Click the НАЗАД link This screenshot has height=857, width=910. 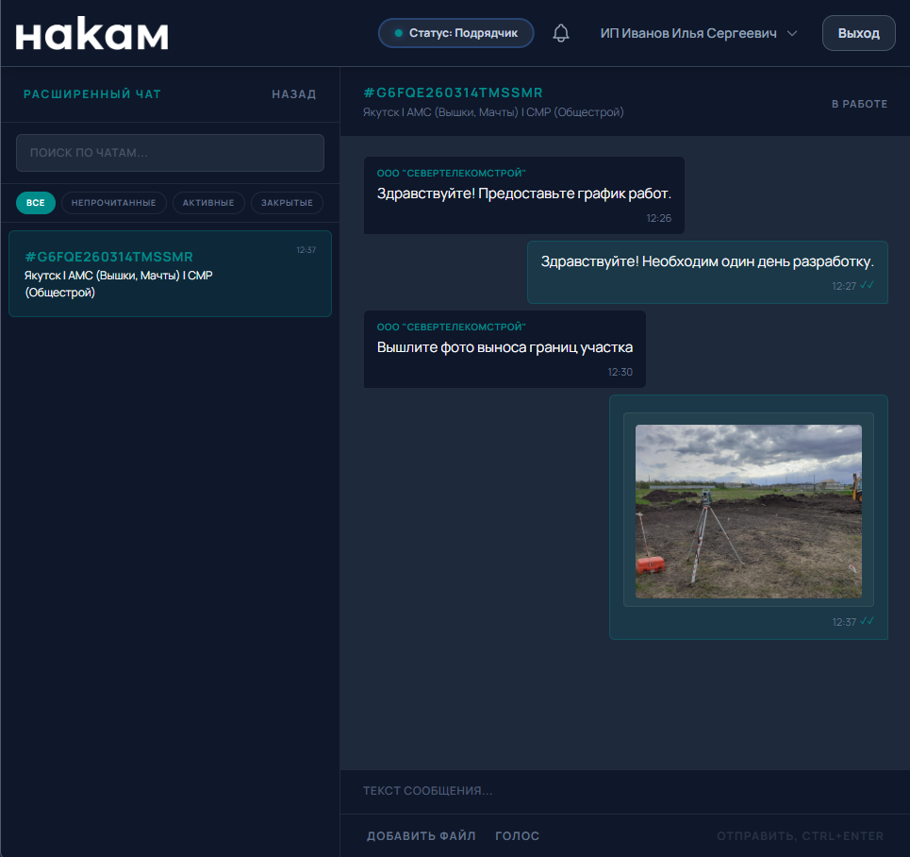point(293,94)
